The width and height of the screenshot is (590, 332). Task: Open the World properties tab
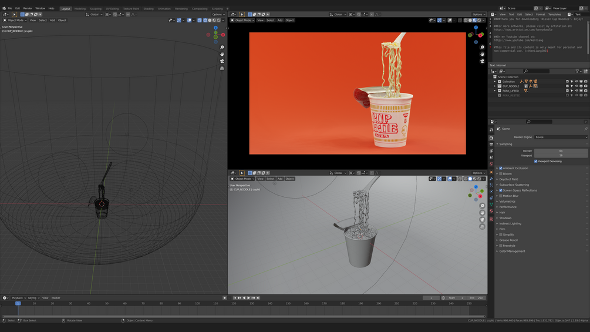(491, 164)
